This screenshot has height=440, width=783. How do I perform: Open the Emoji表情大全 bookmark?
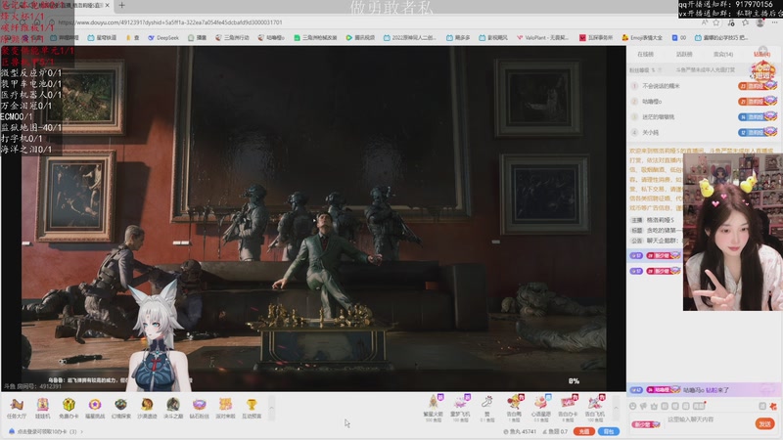(x=642, y=37)
